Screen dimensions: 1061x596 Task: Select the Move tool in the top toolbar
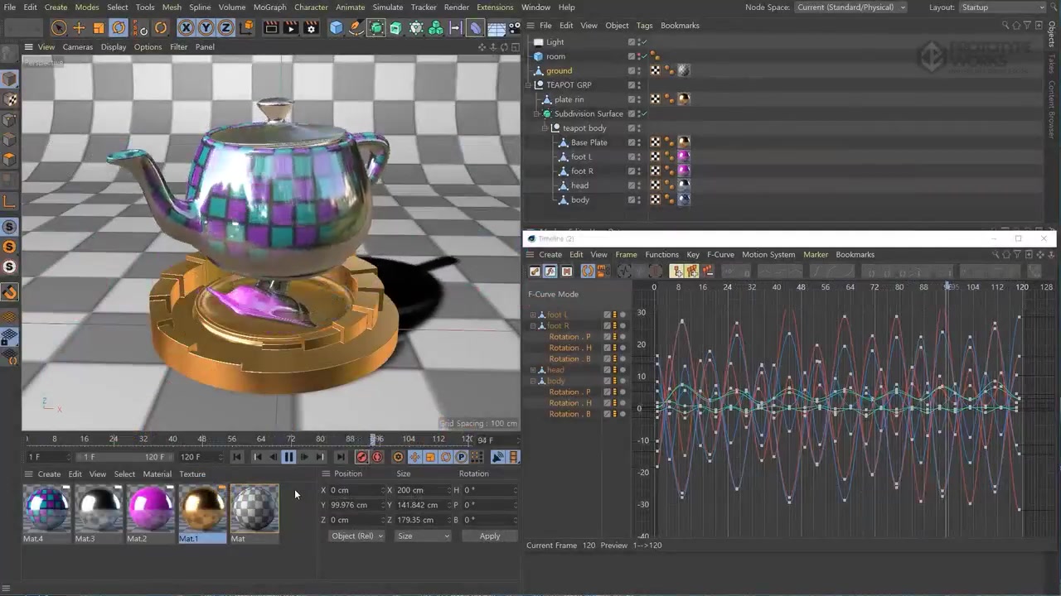click(78, 26)
